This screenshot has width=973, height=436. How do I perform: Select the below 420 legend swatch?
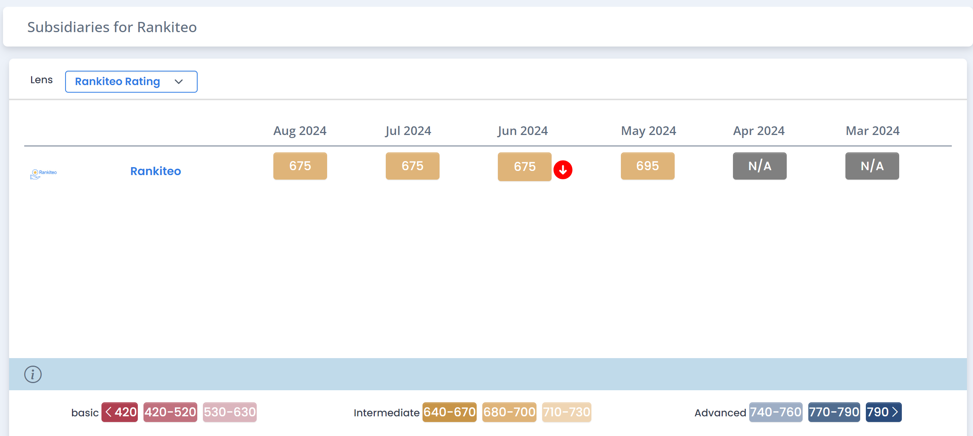click(x=120, y=412)
